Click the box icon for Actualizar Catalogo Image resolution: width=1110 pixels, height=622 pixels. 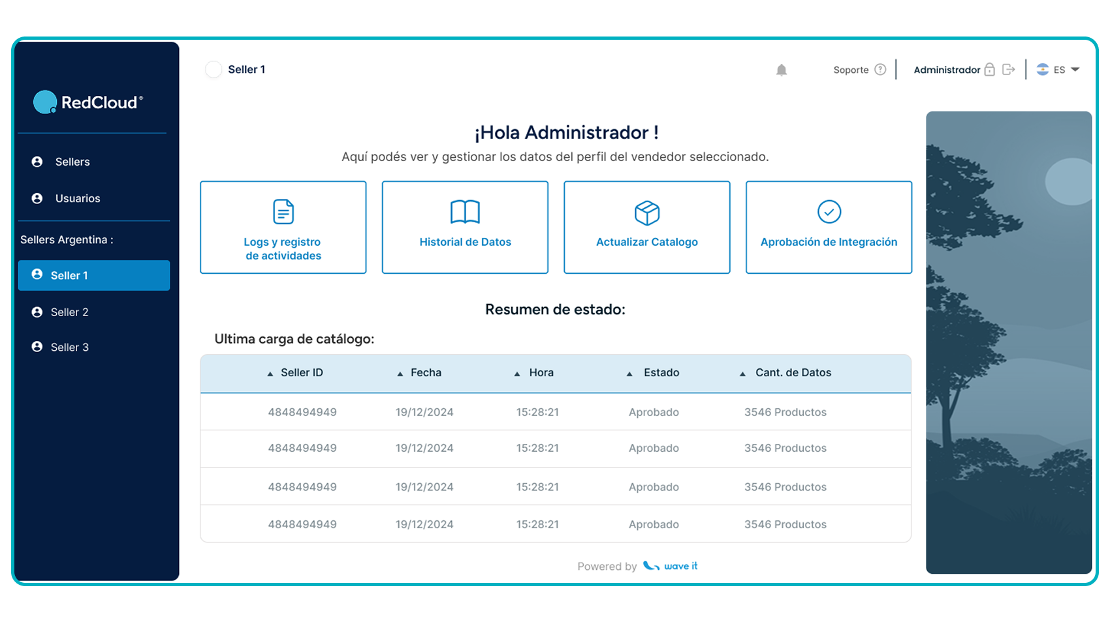pyautogui.click(x=647, y=213)
